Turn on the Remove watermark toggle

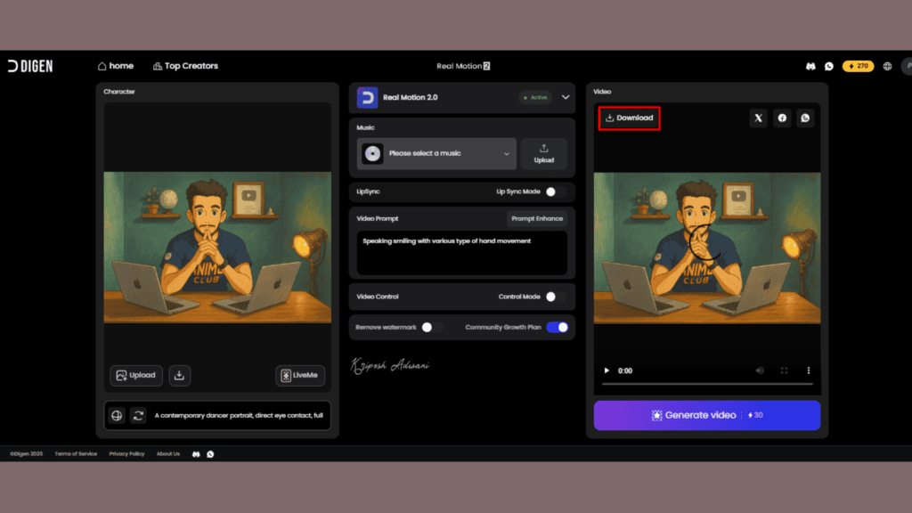429,327
